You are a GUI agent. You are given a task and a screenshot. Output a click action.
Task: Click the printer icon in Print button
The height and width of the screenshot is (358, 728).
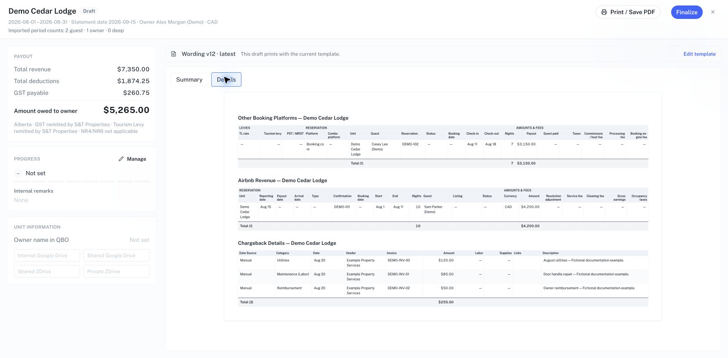click(604, 12)
